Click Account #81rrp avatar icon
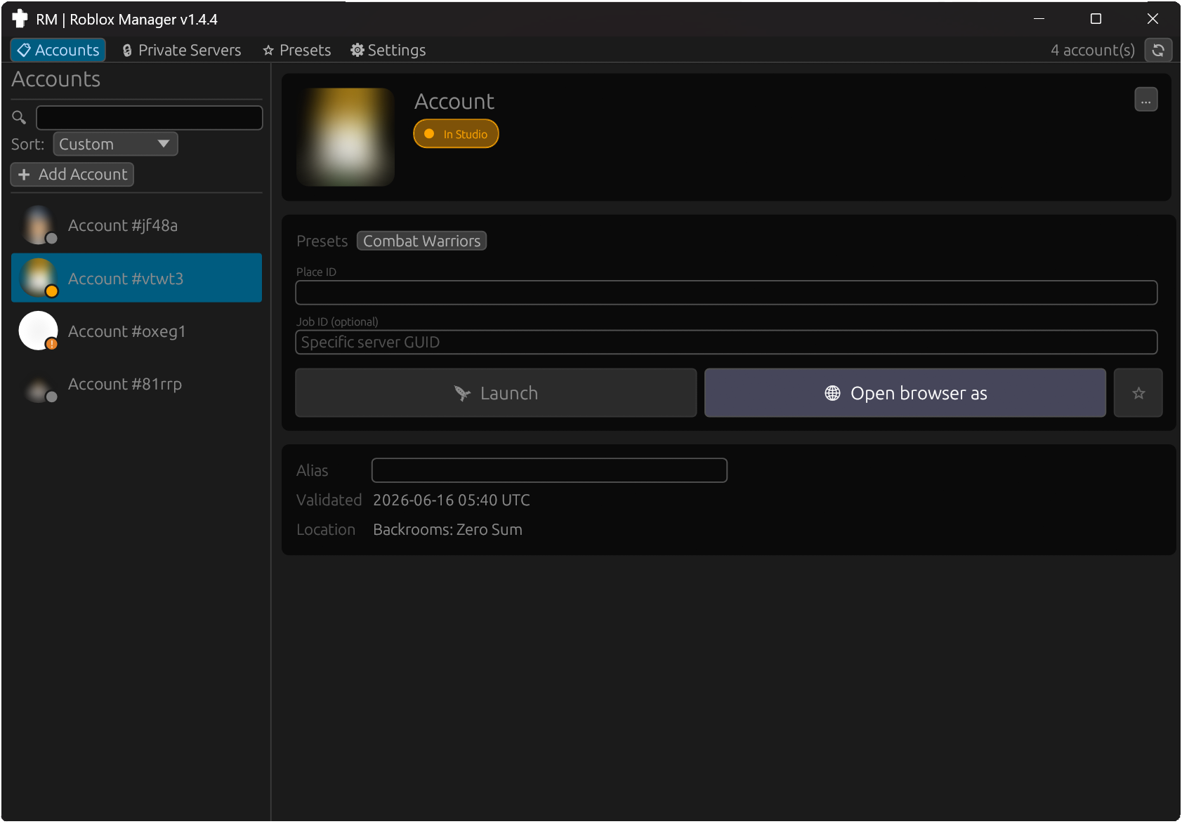This screenshot has width=1182, height=824. [x=38, y=384]
